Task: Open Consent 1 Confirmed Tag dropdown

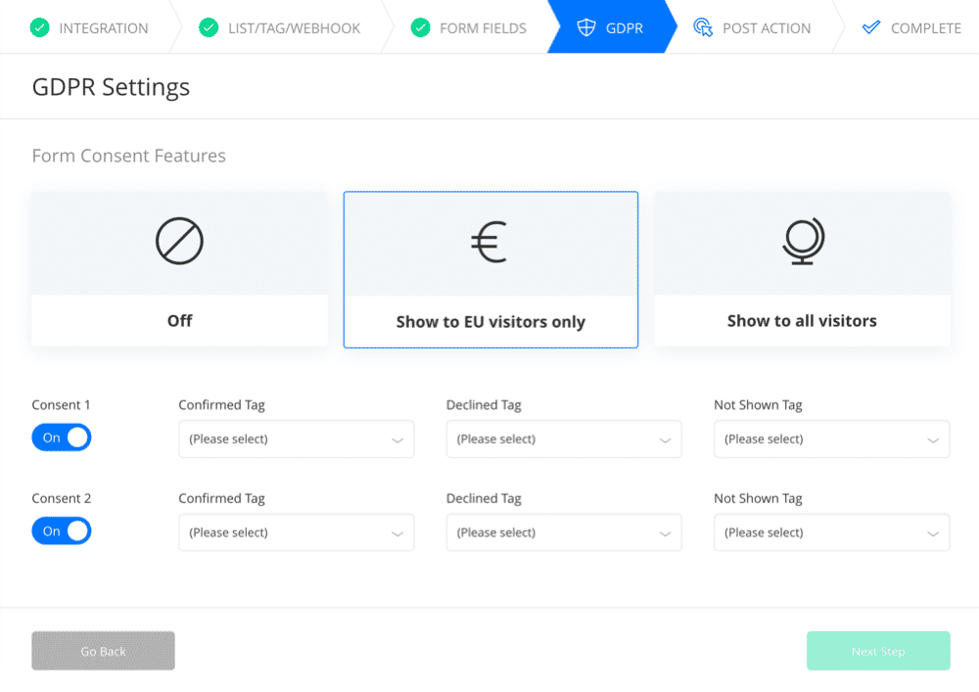Action: (x=296, y=439)
